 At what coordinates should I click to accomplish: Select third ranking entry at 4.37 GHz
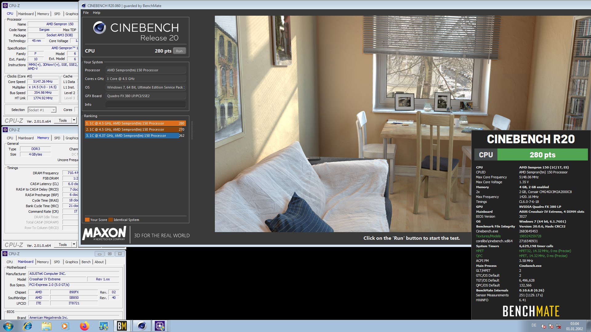pos(135,136)
